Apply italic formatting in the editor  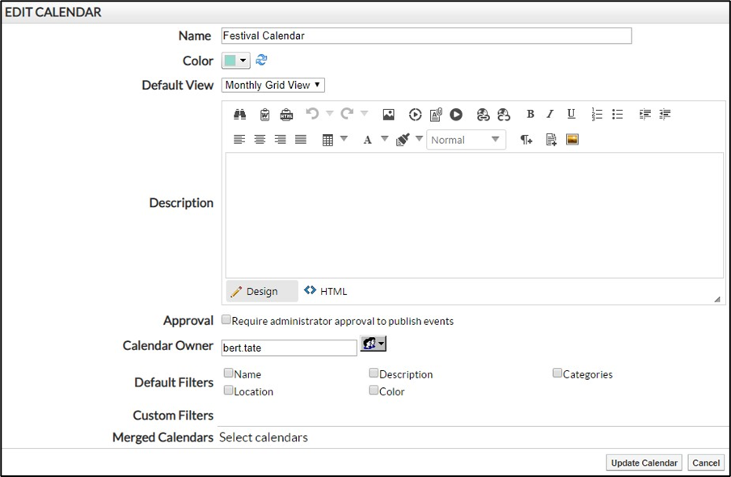coord(550,115)
